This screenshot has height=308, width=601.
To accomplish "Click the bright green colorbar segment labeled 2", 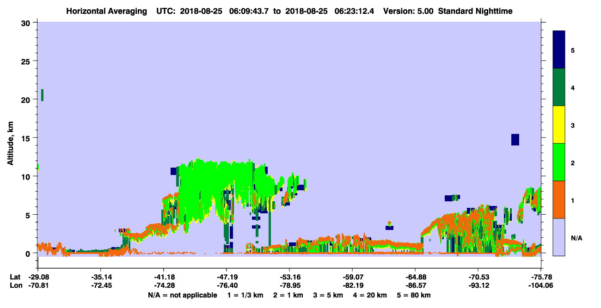I will click(559, 162).
